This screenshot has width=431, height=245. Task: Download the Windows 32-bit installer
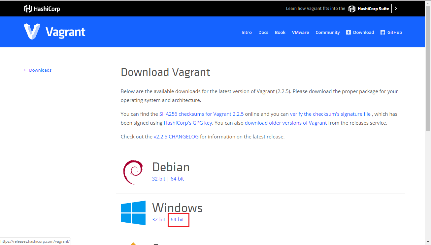tap(159, 220)
